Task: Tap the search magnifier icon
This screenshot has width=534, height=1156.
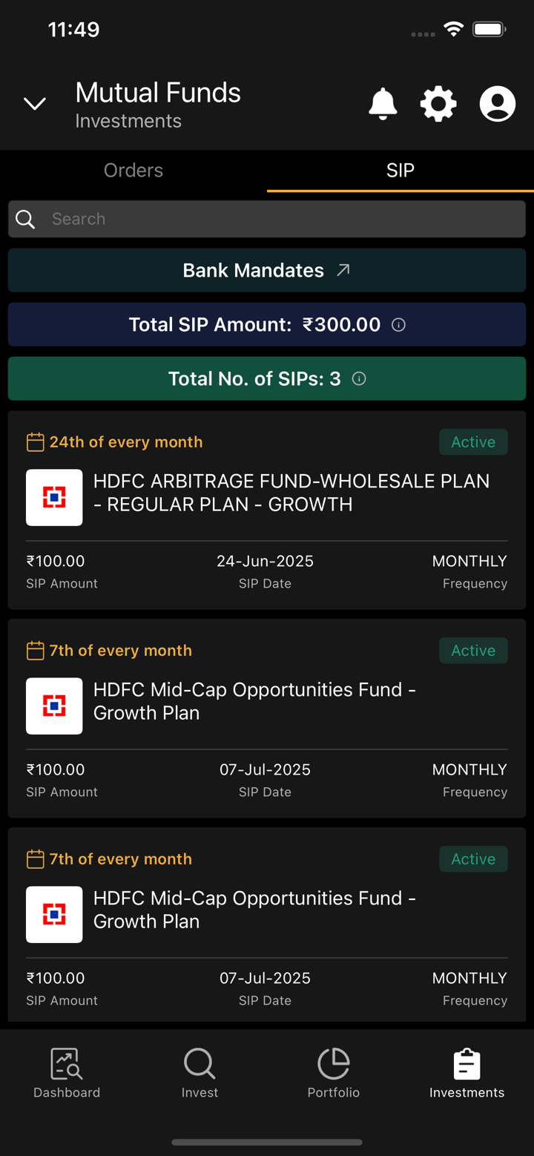Action: point(25,219)
